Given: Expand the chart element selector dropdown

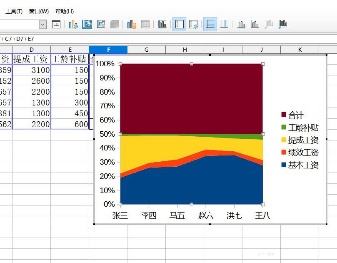Looking at the screenshot, I should point(42,24).
